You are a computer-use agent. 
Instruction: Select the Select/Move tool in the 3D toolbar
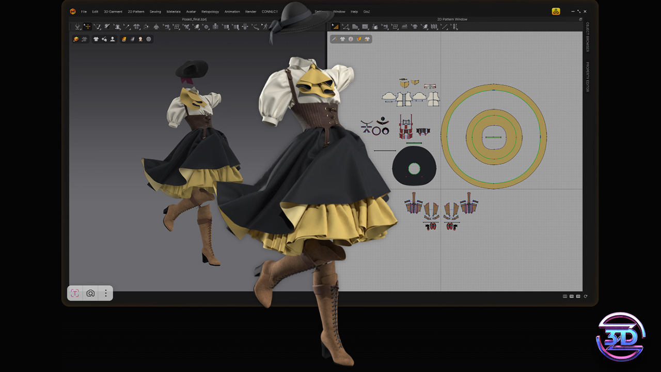click(87, 26)
